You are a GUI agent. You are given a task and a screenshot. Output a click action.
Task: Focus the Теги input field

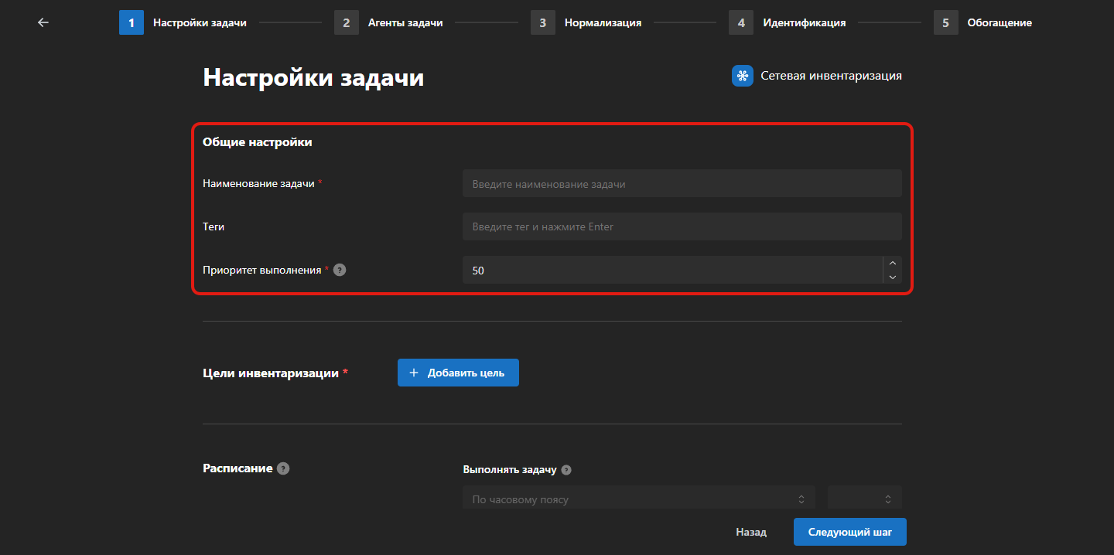pos(682,227)
